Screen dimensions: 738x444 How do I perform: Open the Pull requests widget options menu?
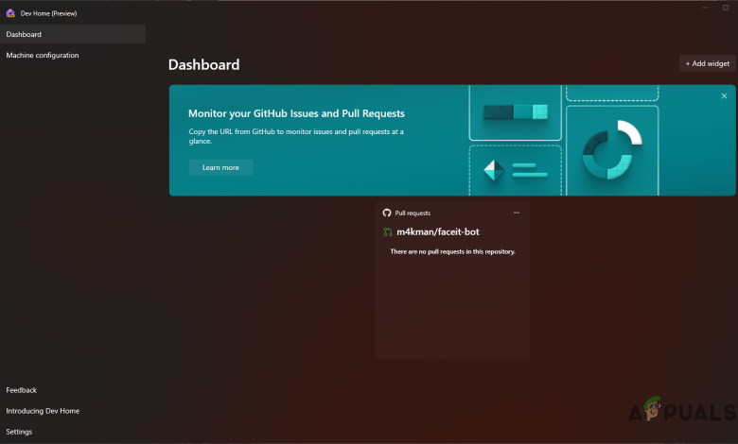(x=517, y=213)
